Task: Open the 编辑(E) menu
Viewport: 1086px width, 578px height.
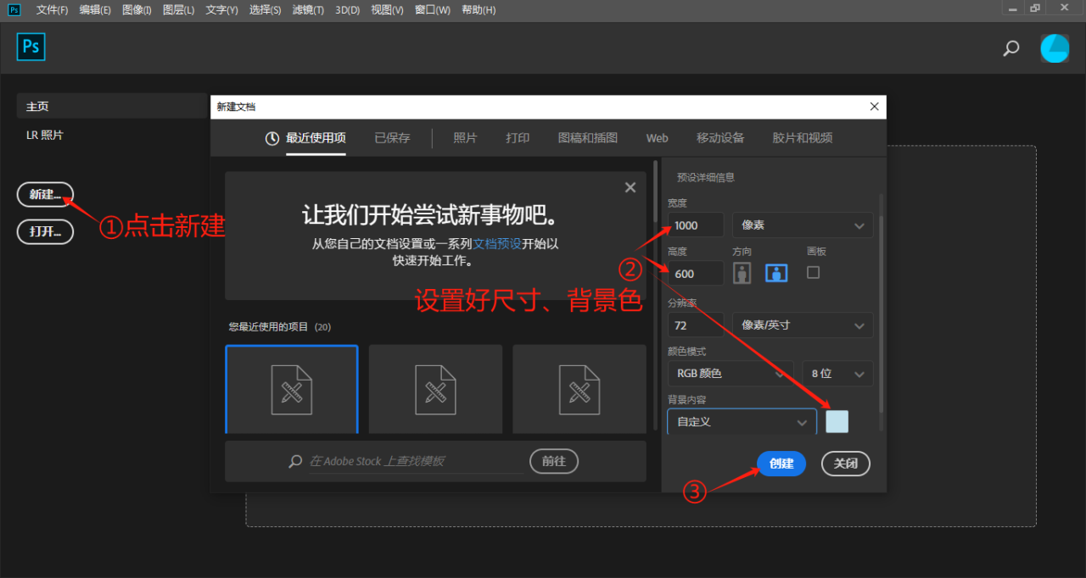Action: pos(95,9)
